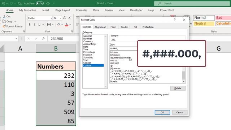The width and height of the screenshot is (231, 130).
Task: Decrease font size icon
Action: [70, 18]
